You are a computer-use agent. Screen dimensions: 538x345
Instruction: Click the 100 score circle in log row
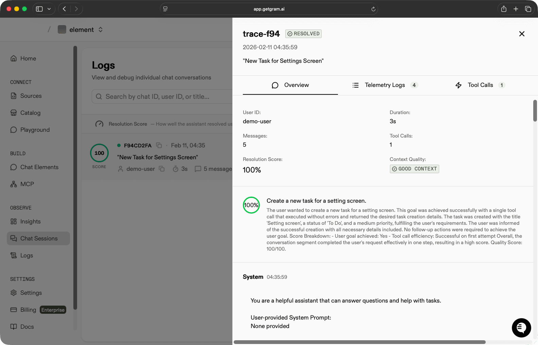(x=99, y=153)
